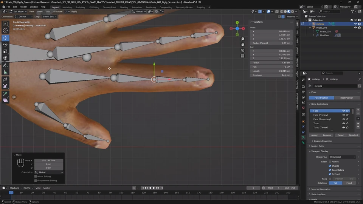Open the World properties tab icon
Screen dimensions: 363x204
(x=303, y=108)
